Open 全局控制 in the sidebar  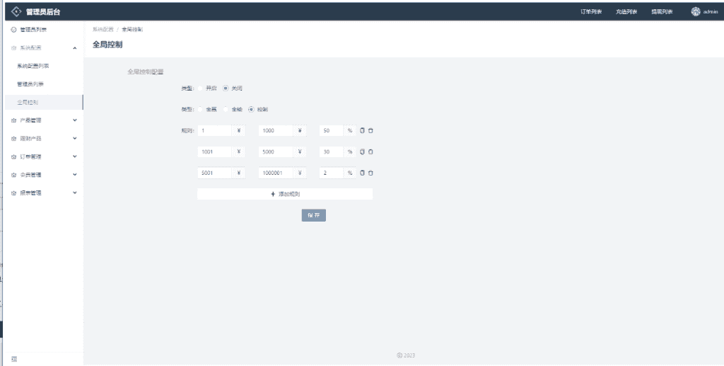[x=28, y=102]
